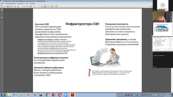
Task: Click the Save file toolbar icon
Action: click(5, 6)
